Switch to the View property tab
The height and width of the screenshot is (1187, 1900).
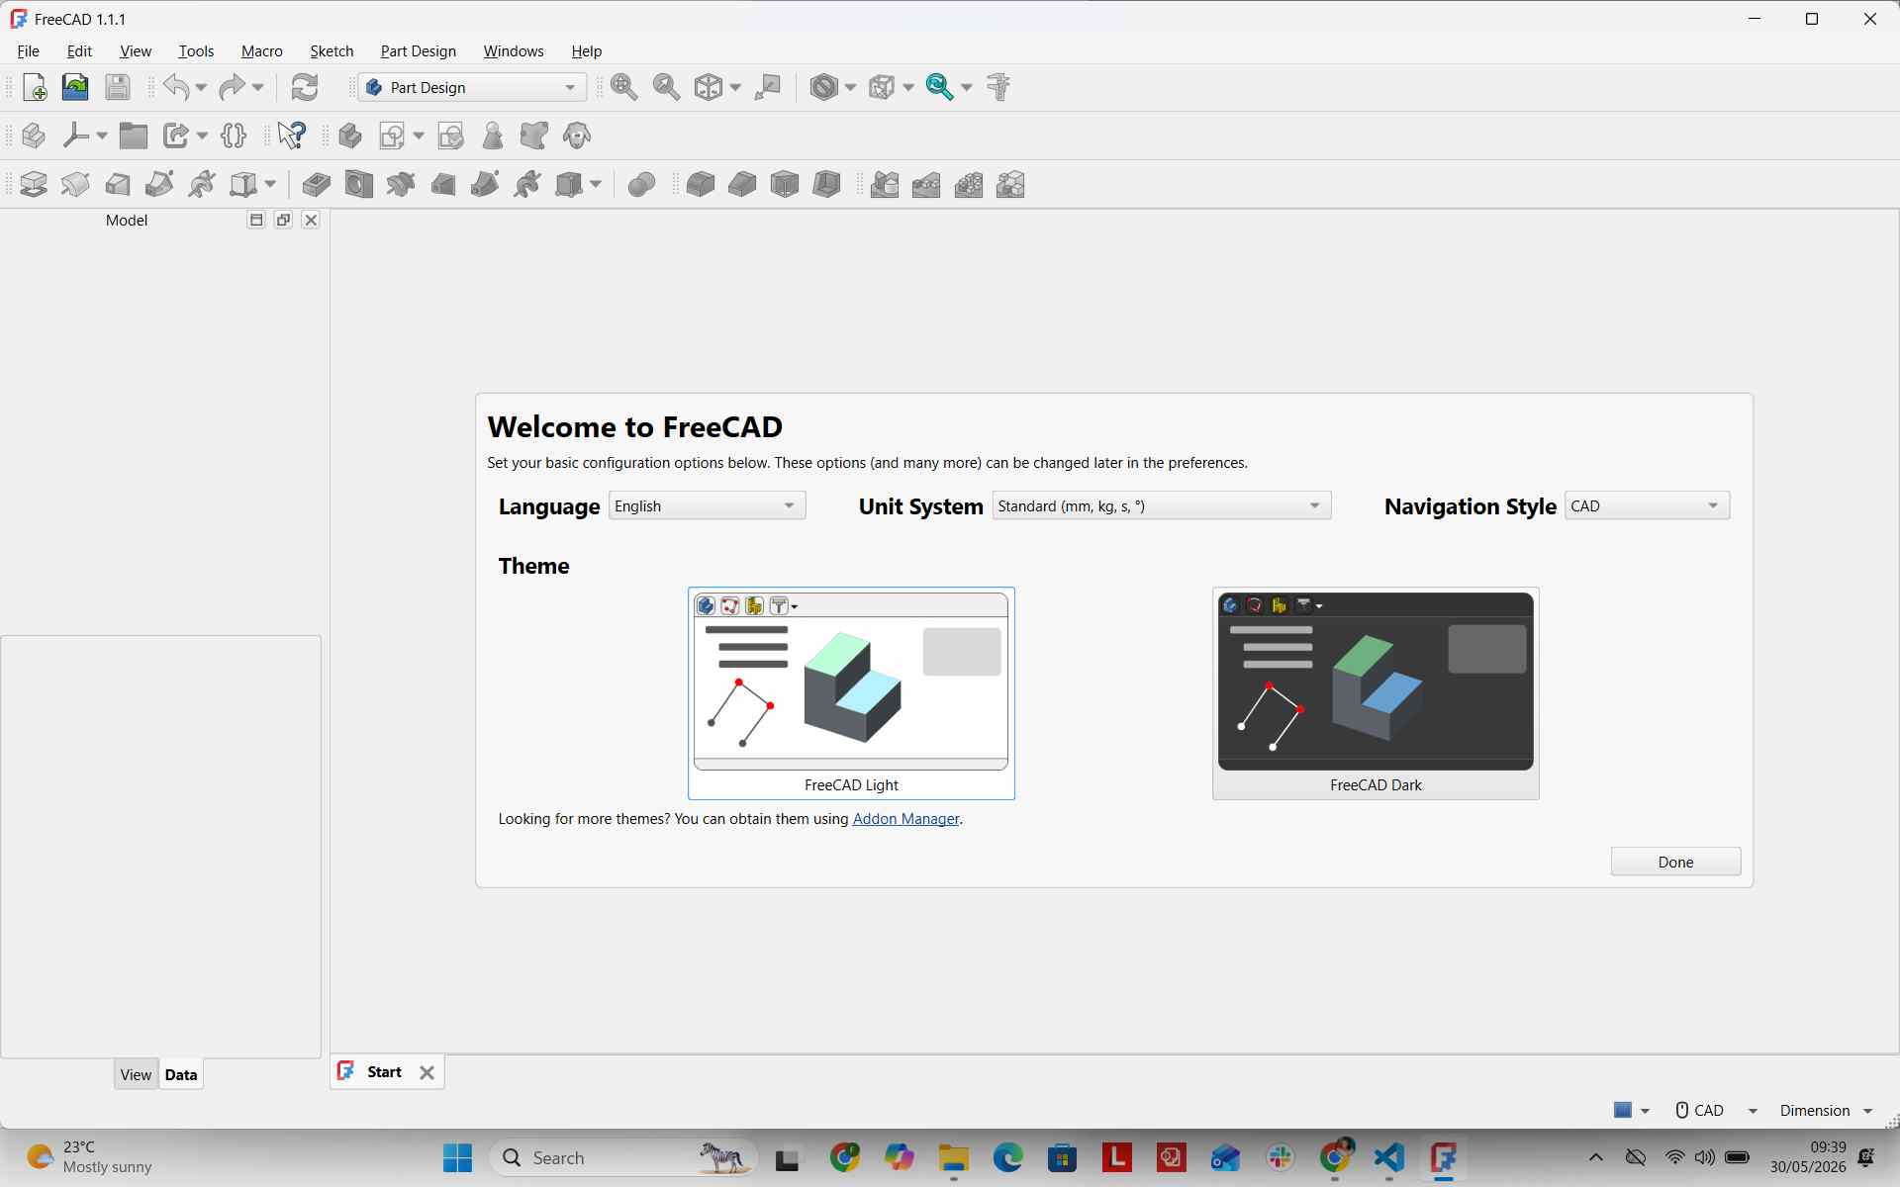pos(136,1075)
